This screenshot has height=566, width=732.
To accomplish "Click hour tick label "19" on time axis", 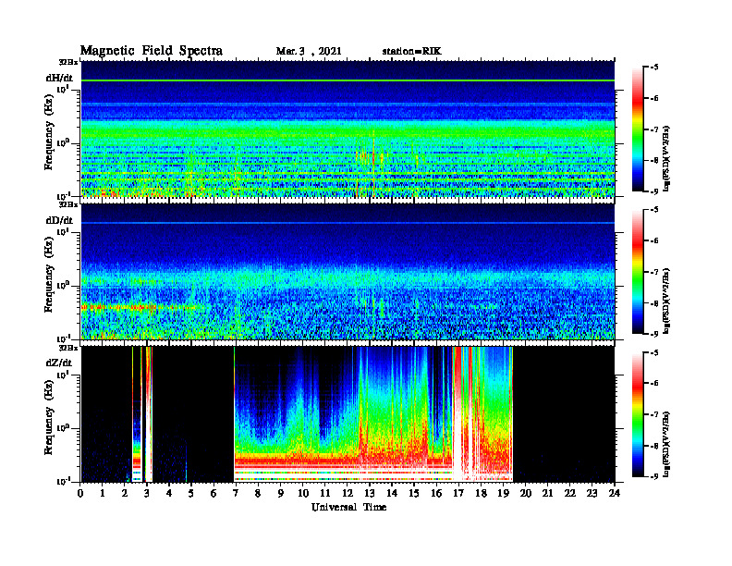I will 503,494.
